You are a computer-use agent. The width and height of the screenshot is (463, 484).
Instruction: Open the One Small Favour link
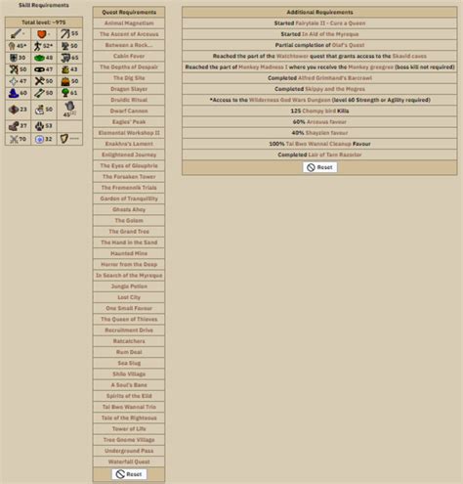pyautogui.click(x=129, y=308)
